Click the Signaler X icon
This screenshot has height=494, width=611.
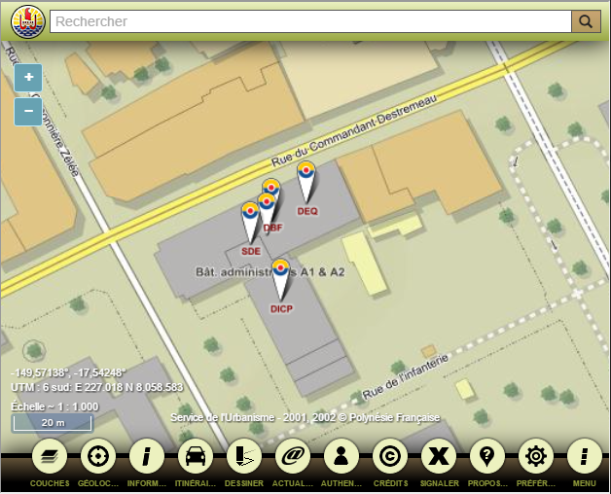click(438, 456)
